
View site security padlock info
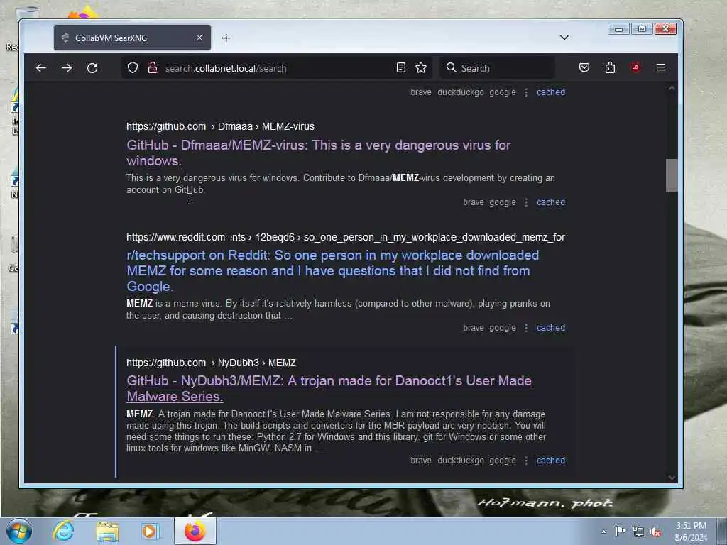point(153,68)
